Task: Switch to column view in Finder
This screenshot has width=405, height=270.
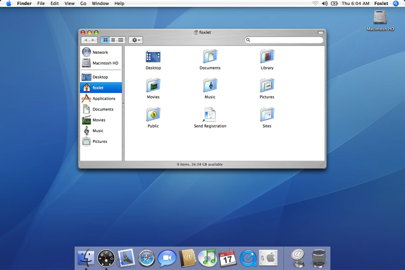Action: [120, 40]
